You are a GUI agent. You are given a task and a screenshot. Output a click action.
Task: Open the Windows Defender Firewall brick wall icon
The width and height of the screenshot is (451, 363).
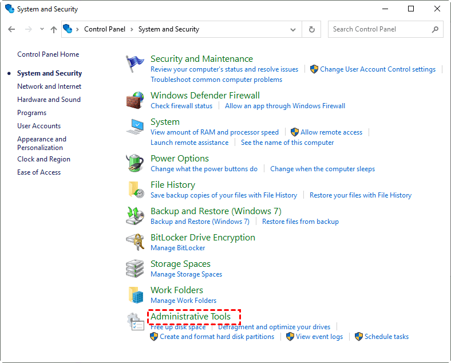click(x=135, y=100)
